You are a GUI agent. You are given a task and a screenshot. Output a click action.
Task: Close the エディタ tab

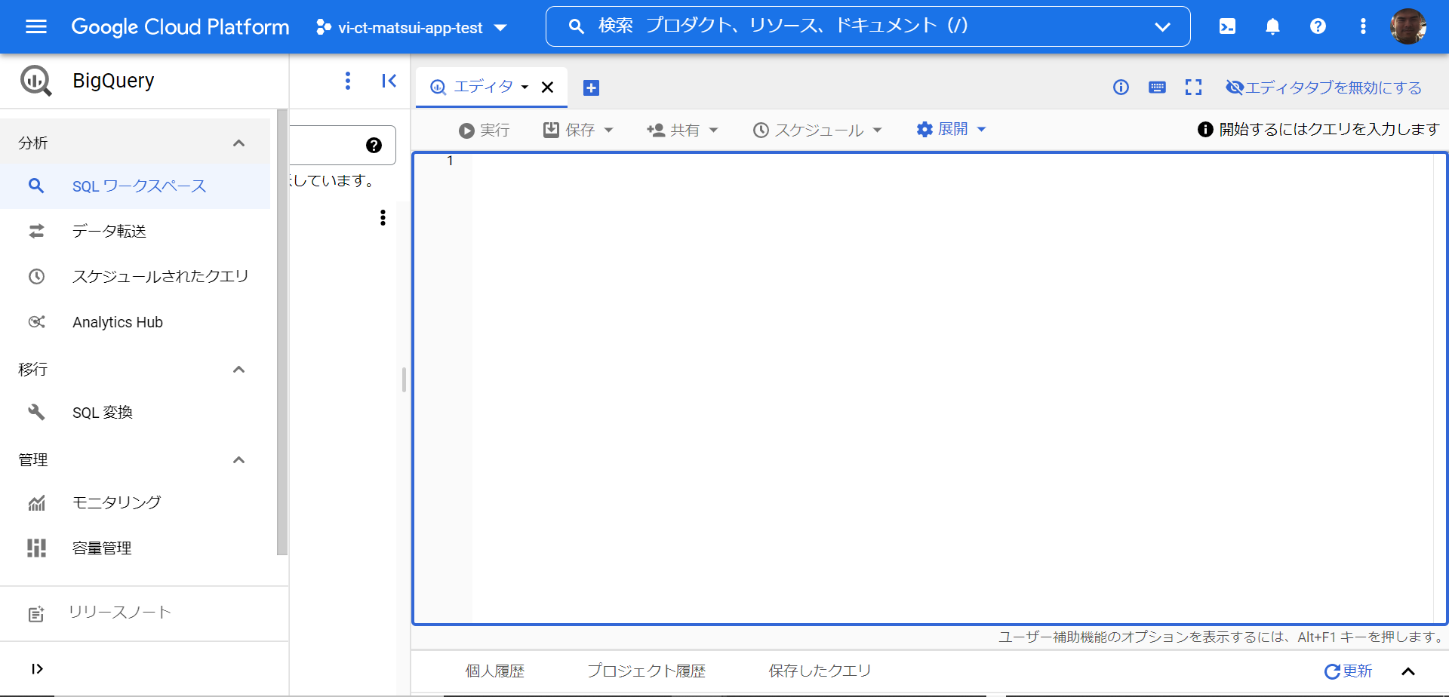pyautogui.click(x=548, y=88)
